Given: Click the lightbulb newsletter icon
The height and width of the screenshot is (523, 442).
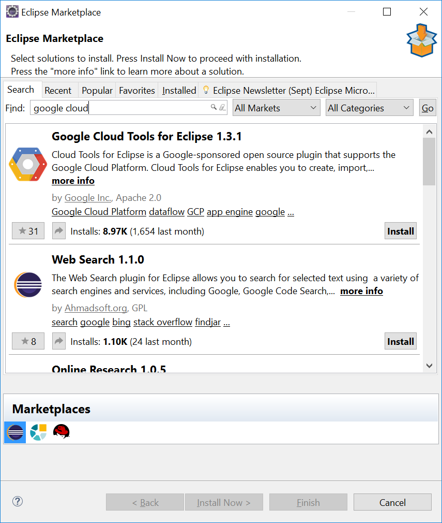Looking at the screenshot, I should (x=206, y=90).
